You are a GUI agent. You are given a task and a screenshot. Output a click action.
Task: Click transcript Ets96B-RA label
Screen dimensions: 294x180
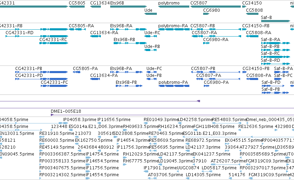(121, 26)
